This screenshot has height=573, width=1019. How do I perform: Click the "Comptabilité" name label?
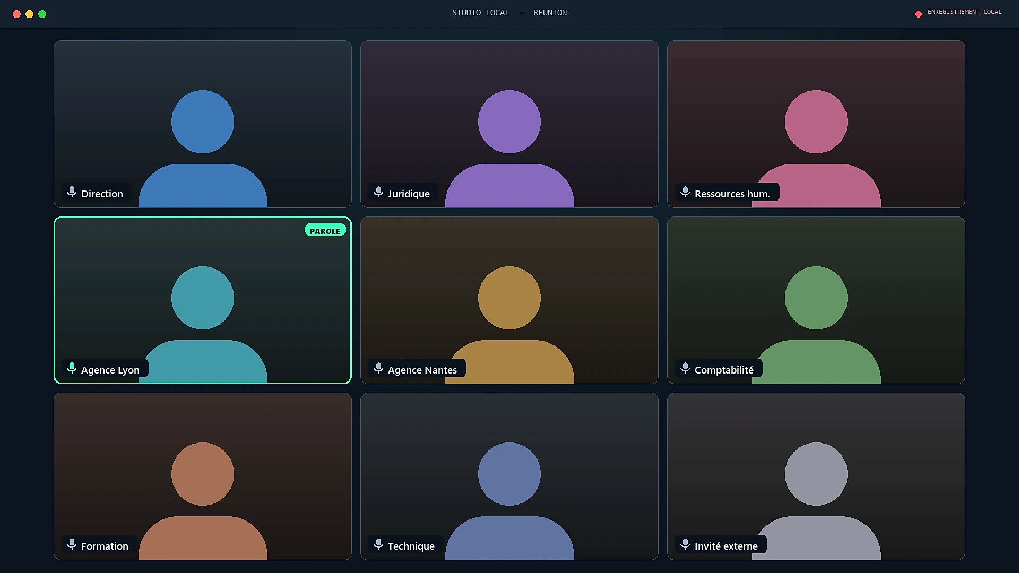724,370
